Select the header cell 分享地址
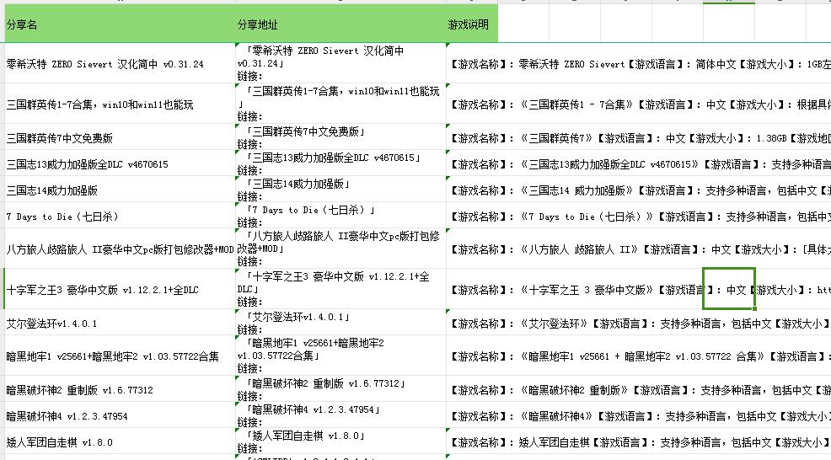This screenshot has width=831, height=460. pos(340,24)
